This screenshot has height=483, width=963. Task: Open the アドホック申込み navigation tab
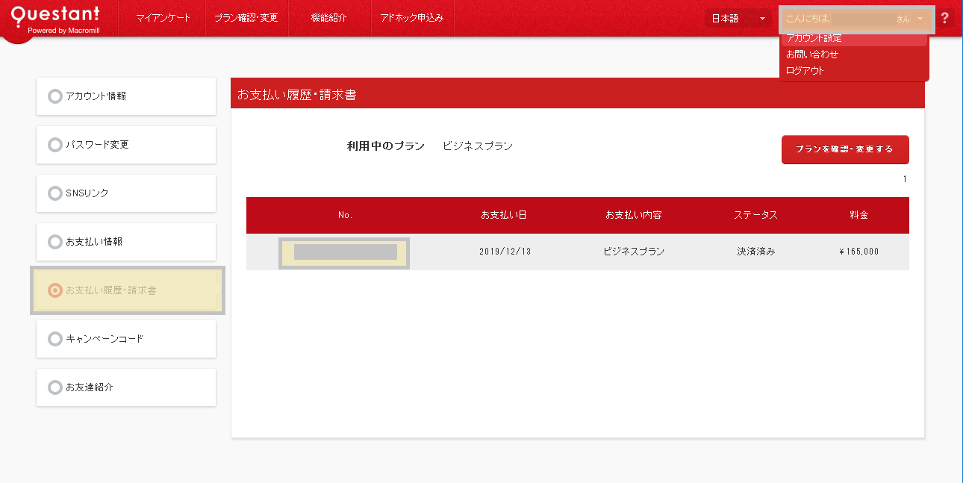tap(411, 18)
